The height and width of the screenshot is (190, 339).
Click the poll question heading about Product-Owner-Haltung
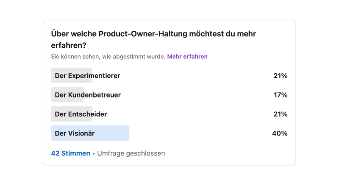coord(153,33)
